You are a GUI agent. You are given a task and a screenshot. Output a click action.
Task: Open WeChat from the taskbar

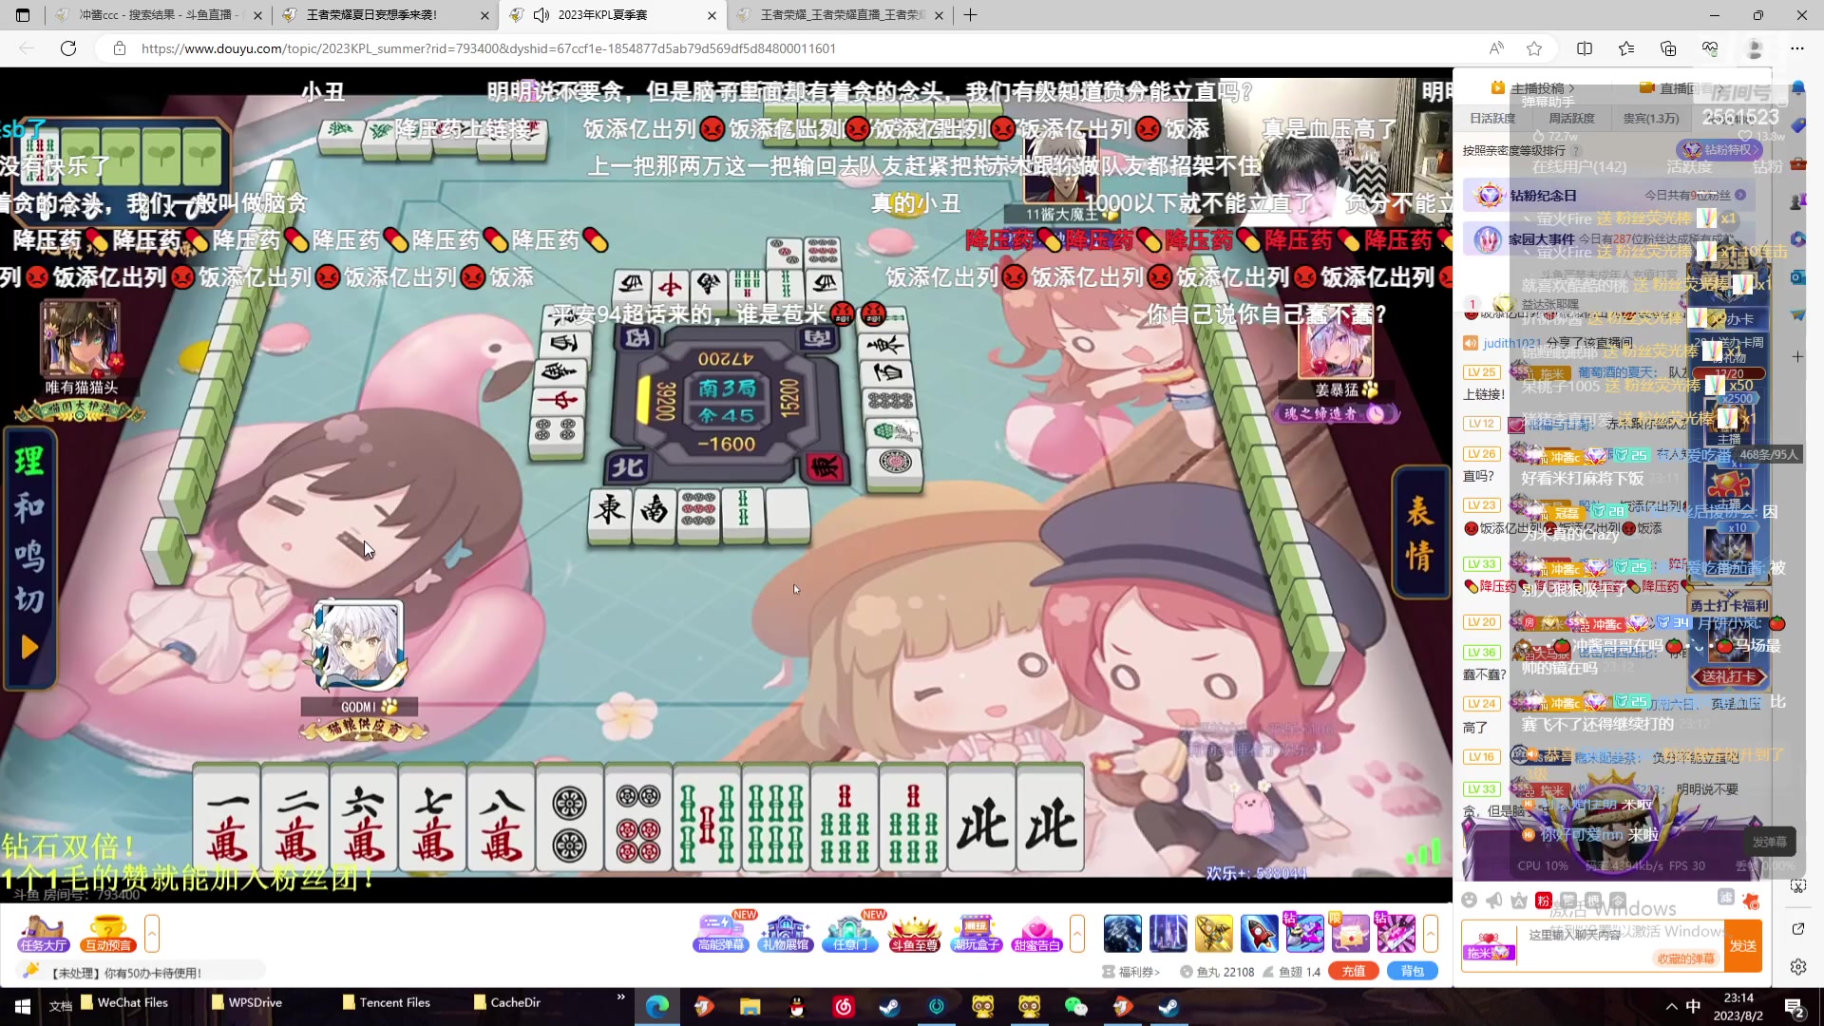tap(1075, 1006)
